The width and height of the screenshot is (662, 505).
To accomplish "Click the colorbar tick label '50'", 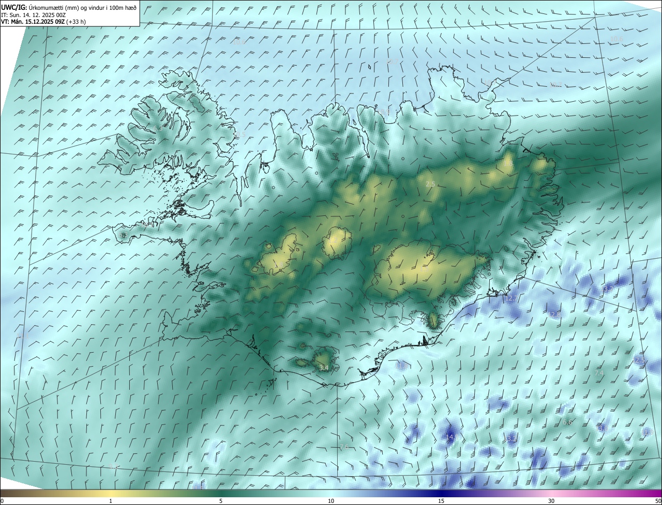I will coord(658,501).
